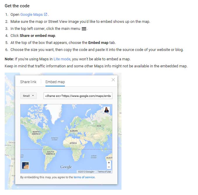Image resolution: width=198 pixels, height=195 pixels.
Task: Click the North America label on the map
Action: click(36, 133)
